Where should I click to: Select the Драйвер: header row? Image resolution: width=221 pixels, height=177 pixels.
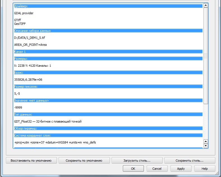[108, 6]
